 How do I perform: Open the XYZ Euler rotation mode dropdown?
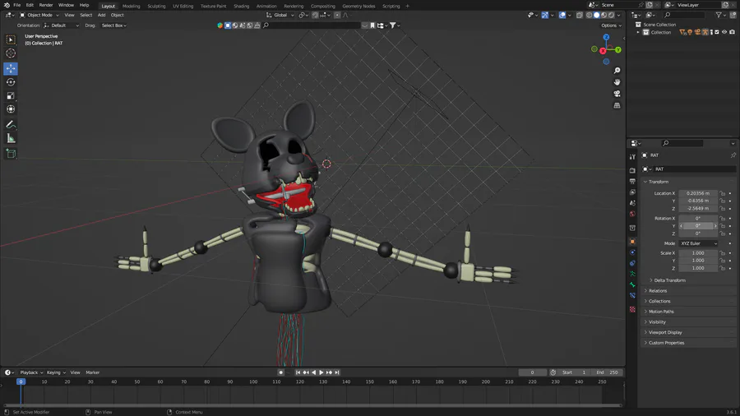(698, 243)
